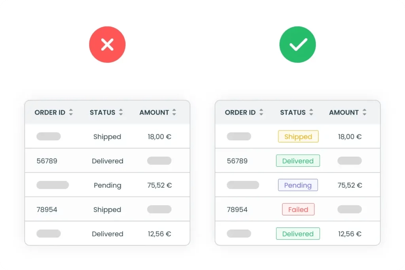Click the gray placeholder bar next to Delivered
Viewport: 405px width, 270px height.
click(159, 160)
